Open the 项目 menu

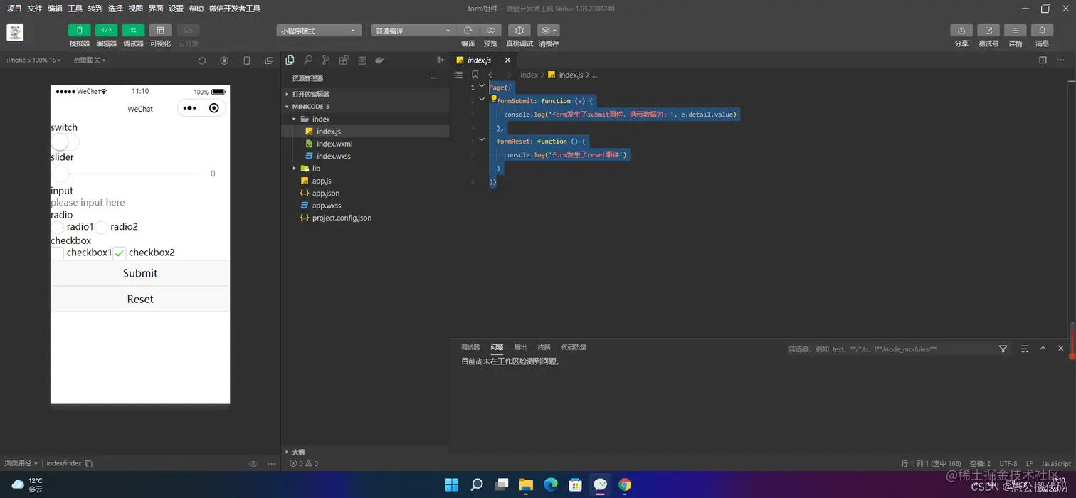(x=14, y=9)
